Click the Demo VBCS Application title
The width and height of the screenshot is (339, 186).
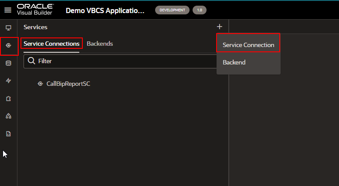[105, 10]
